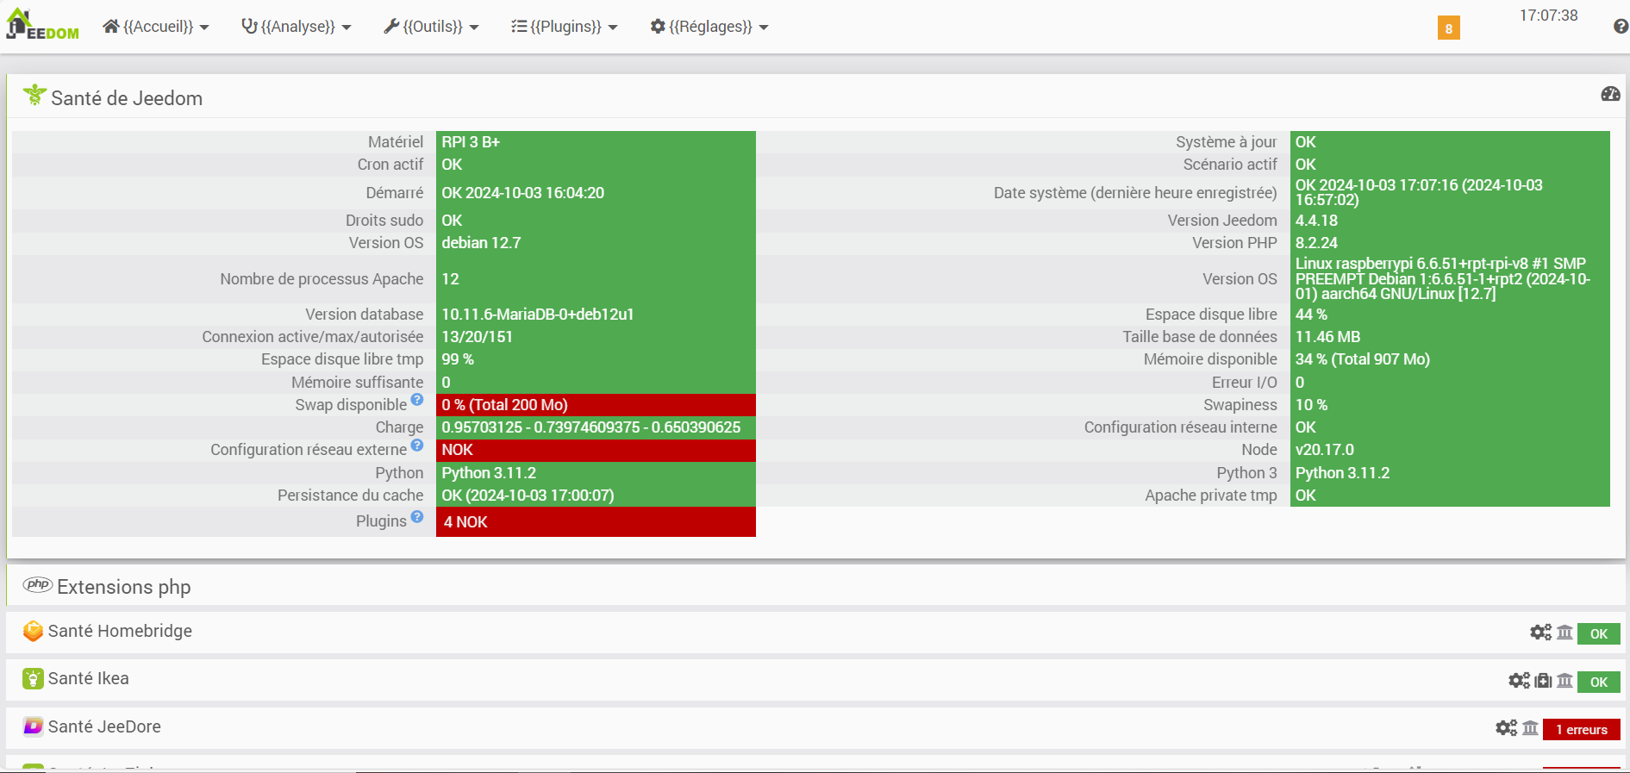Click the Homebridge plugin icon
This screenshot has height=773, width=1630.
[x=33, y=631]
